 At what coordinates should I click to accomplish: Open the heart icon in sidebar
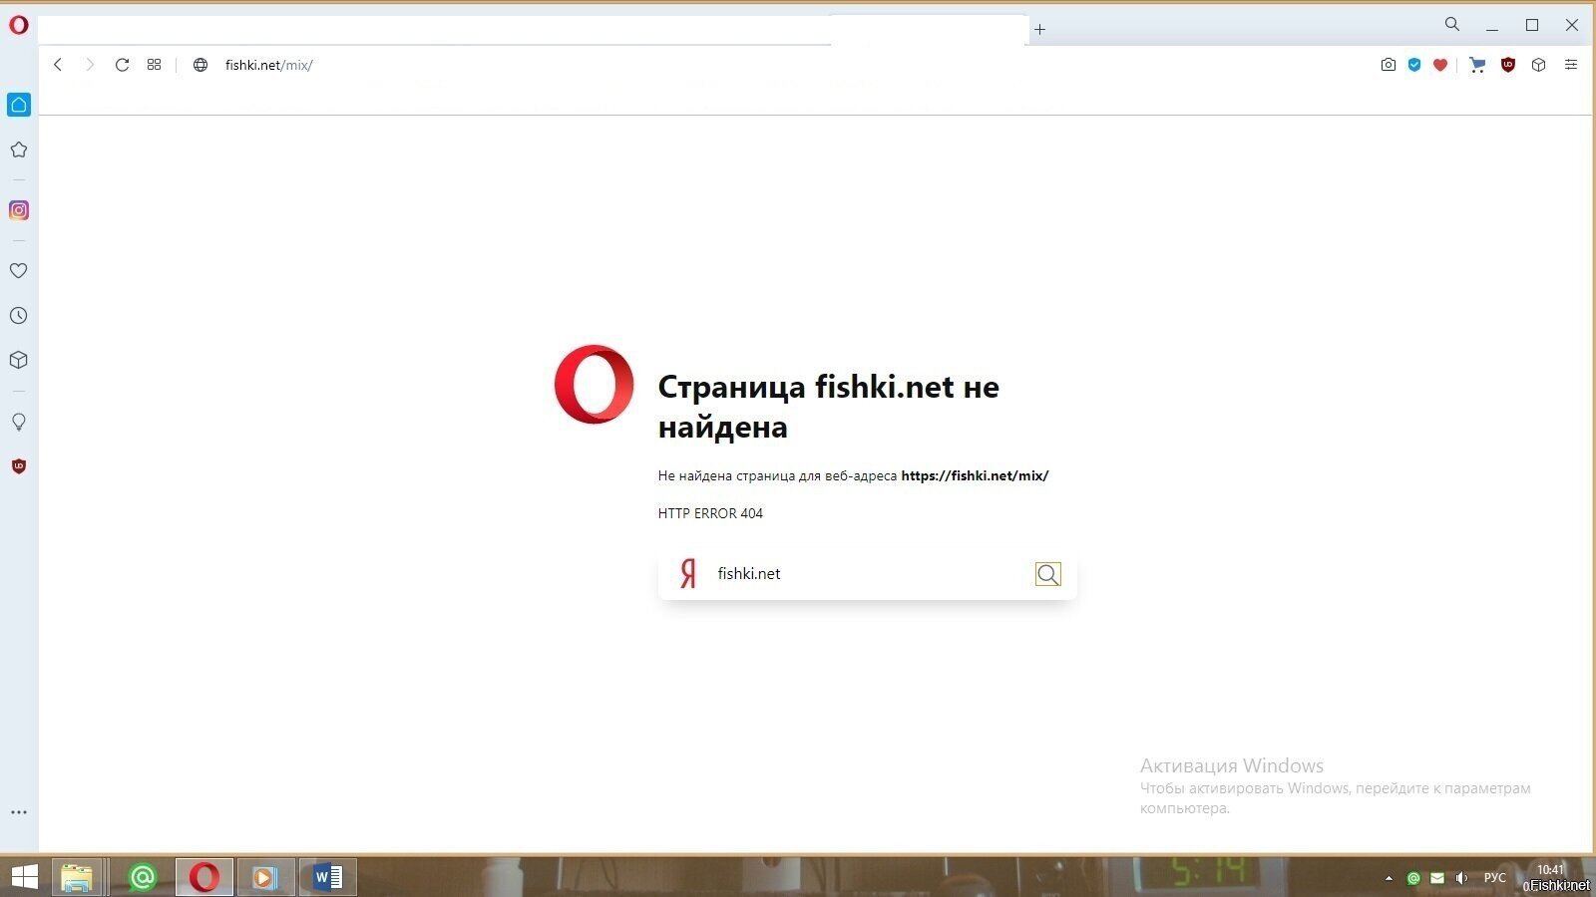pos(19,270)
